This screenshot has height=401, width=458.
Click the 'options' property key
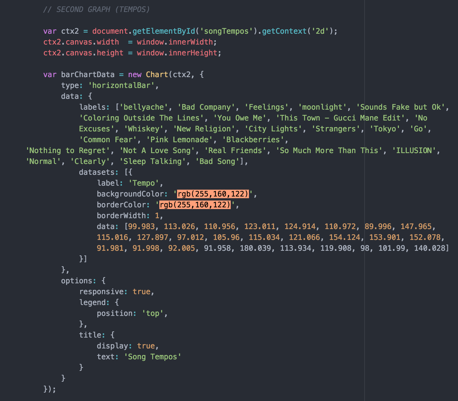(77, 281)
